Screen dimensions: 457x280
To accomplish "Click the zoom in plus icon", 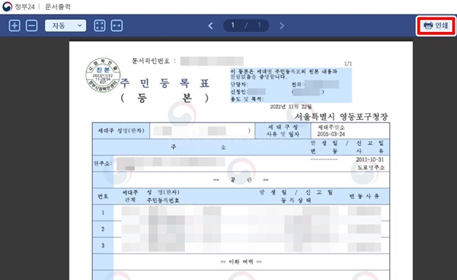I will tap(14, 26).
